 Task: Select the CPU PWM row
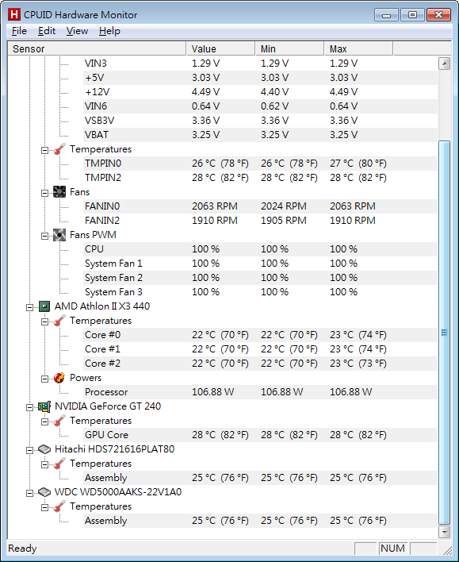260,249
